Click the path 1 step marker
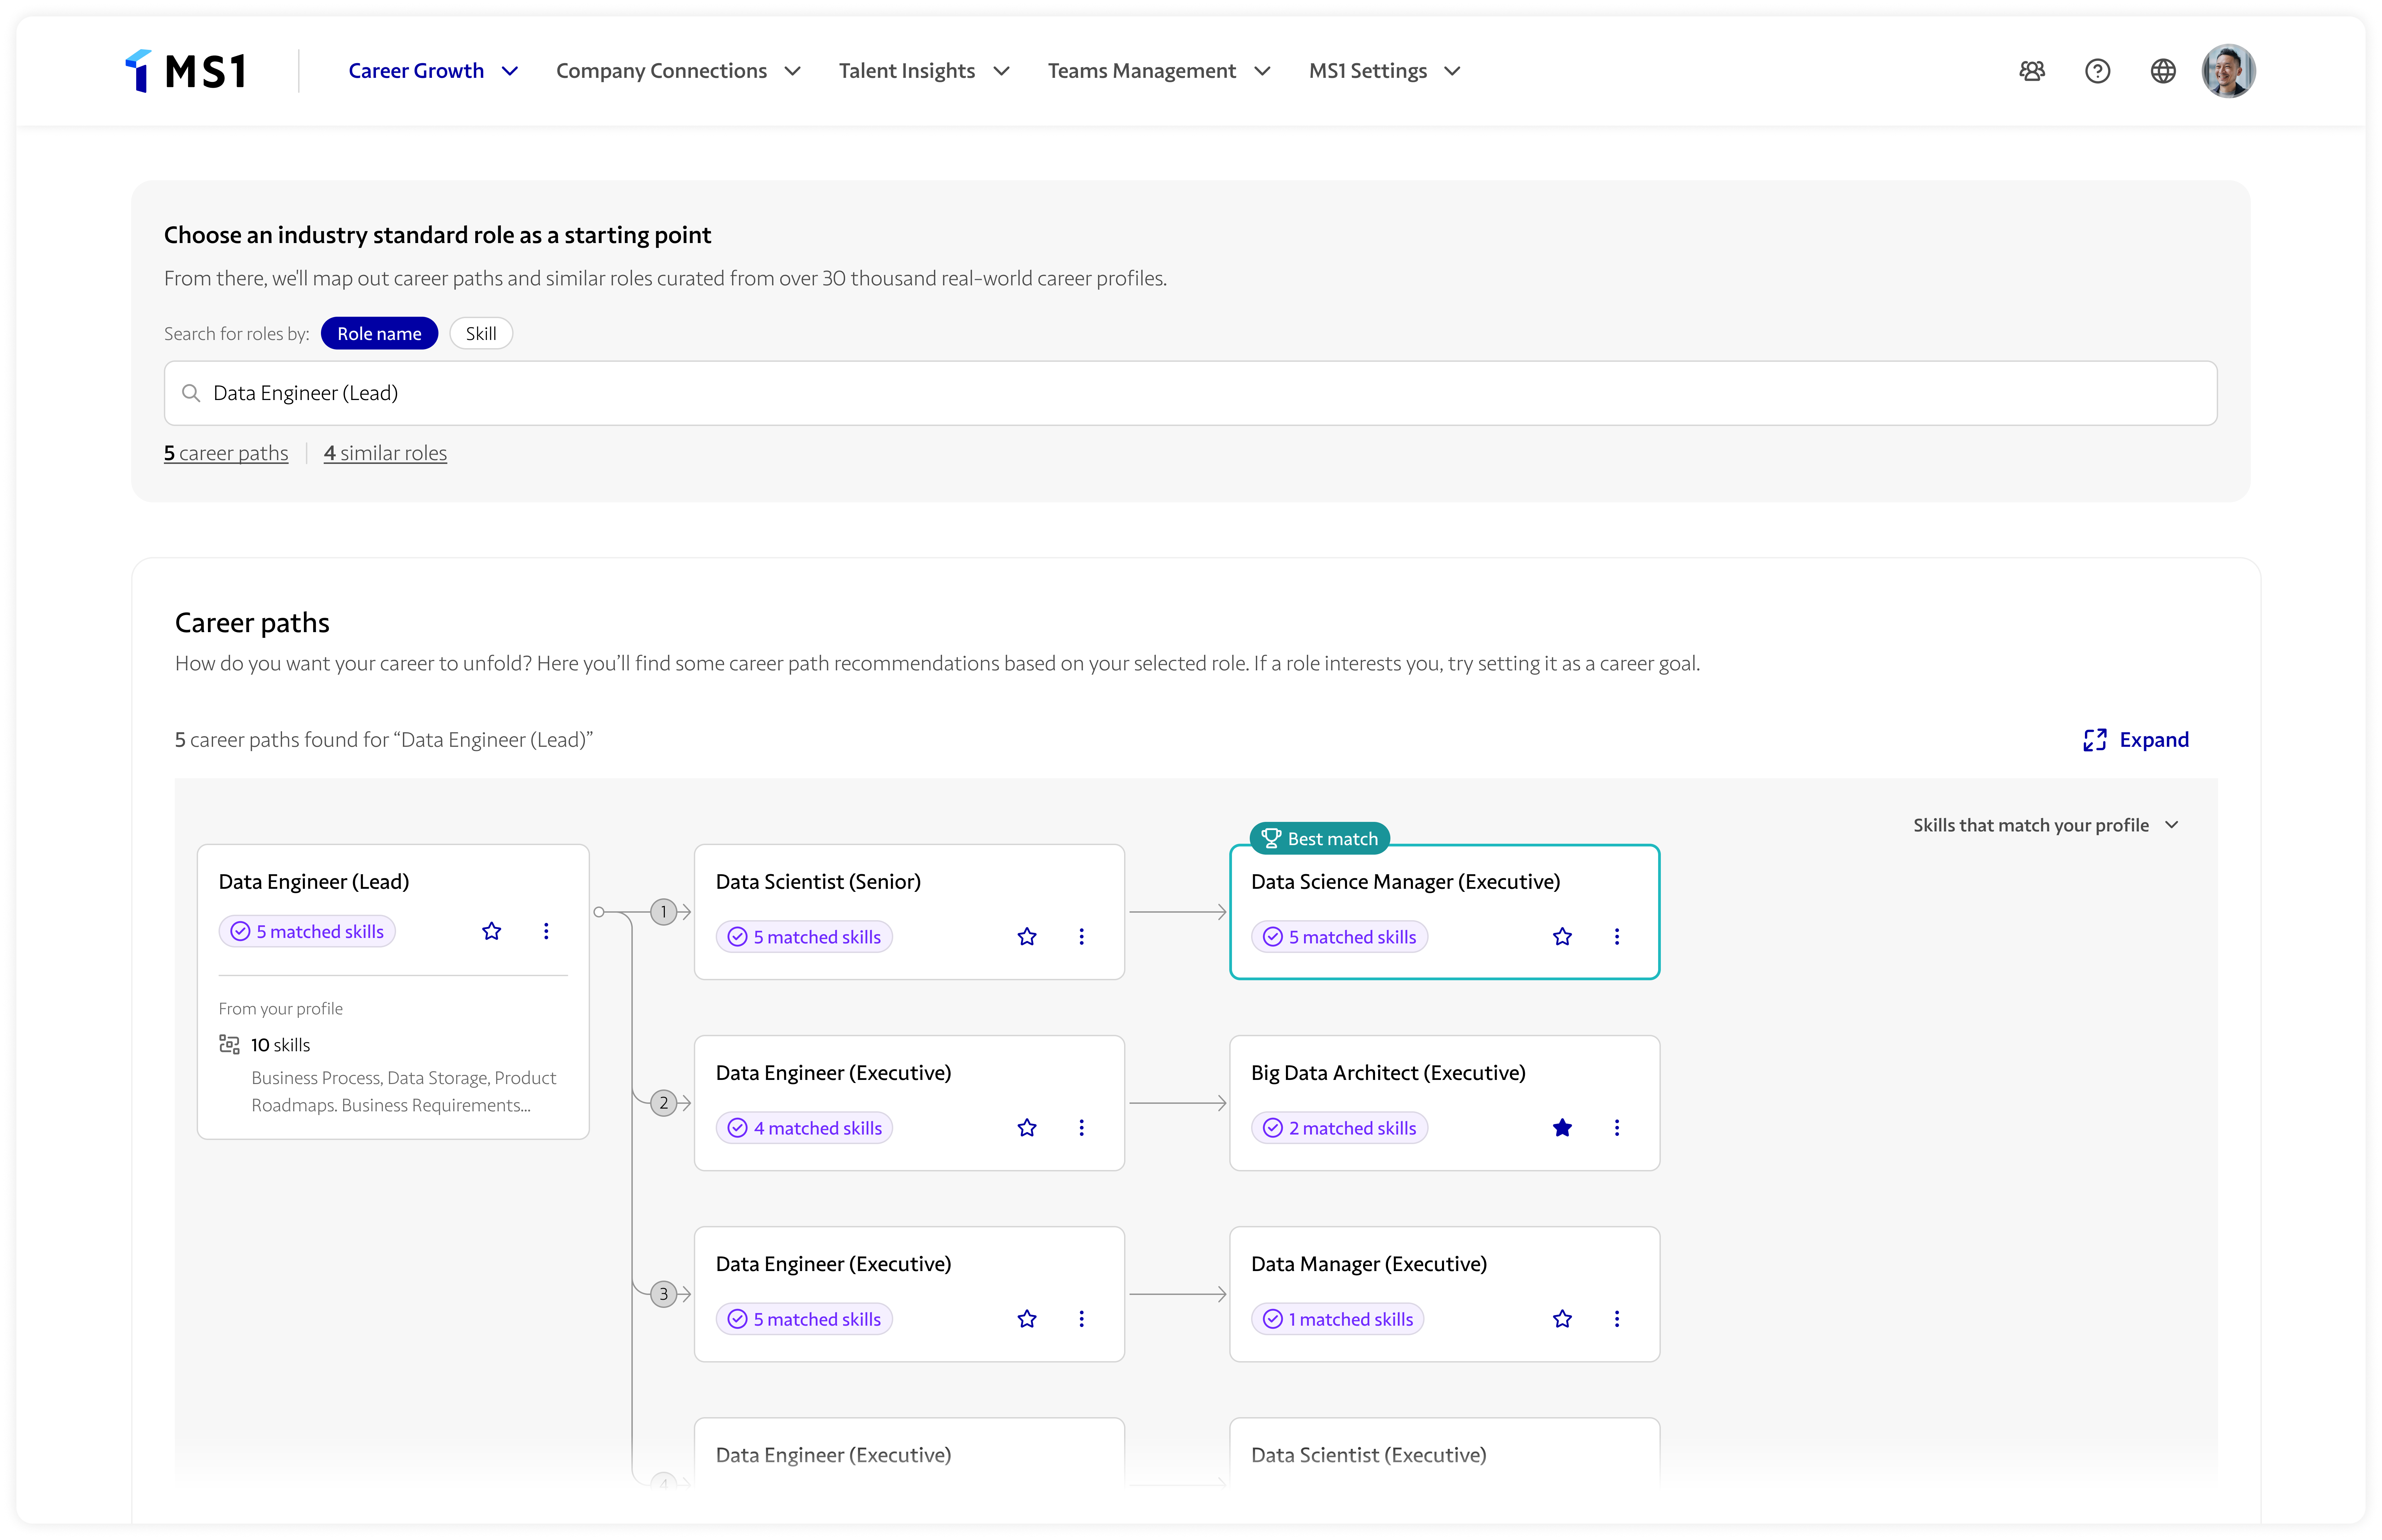 click(x=663, y=912)
